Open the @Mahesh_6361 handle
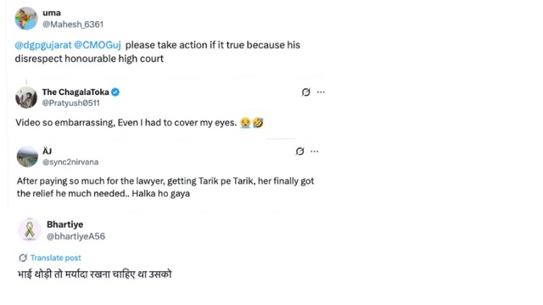This screenshot has height=305, width=543. click(73, 25)
